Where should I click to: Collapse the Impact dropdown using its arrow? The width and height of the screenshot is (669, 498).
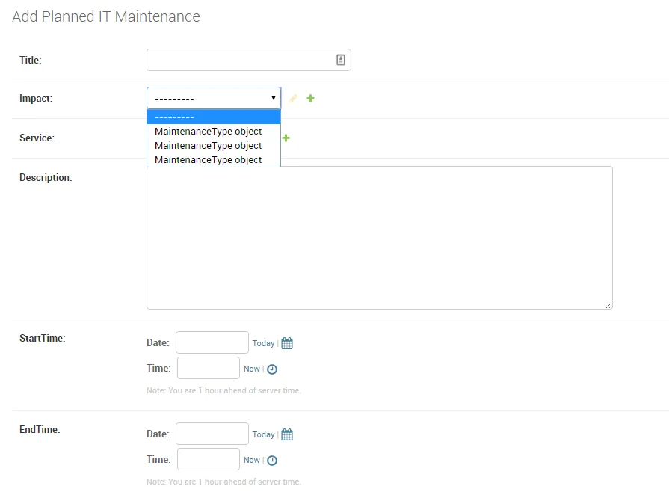[274, 98]
